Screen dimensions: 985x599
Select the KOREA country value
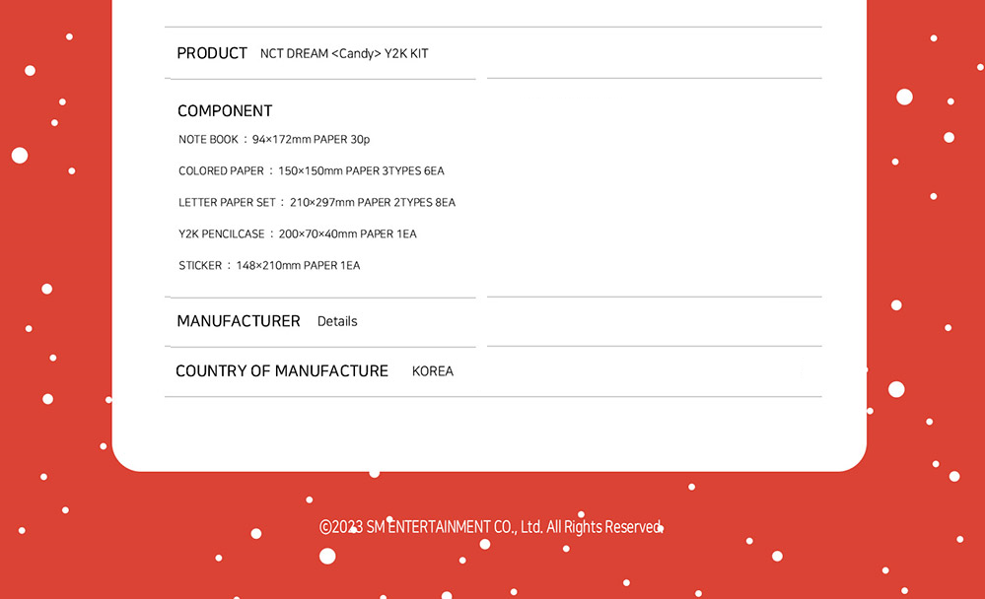point(433,371)
